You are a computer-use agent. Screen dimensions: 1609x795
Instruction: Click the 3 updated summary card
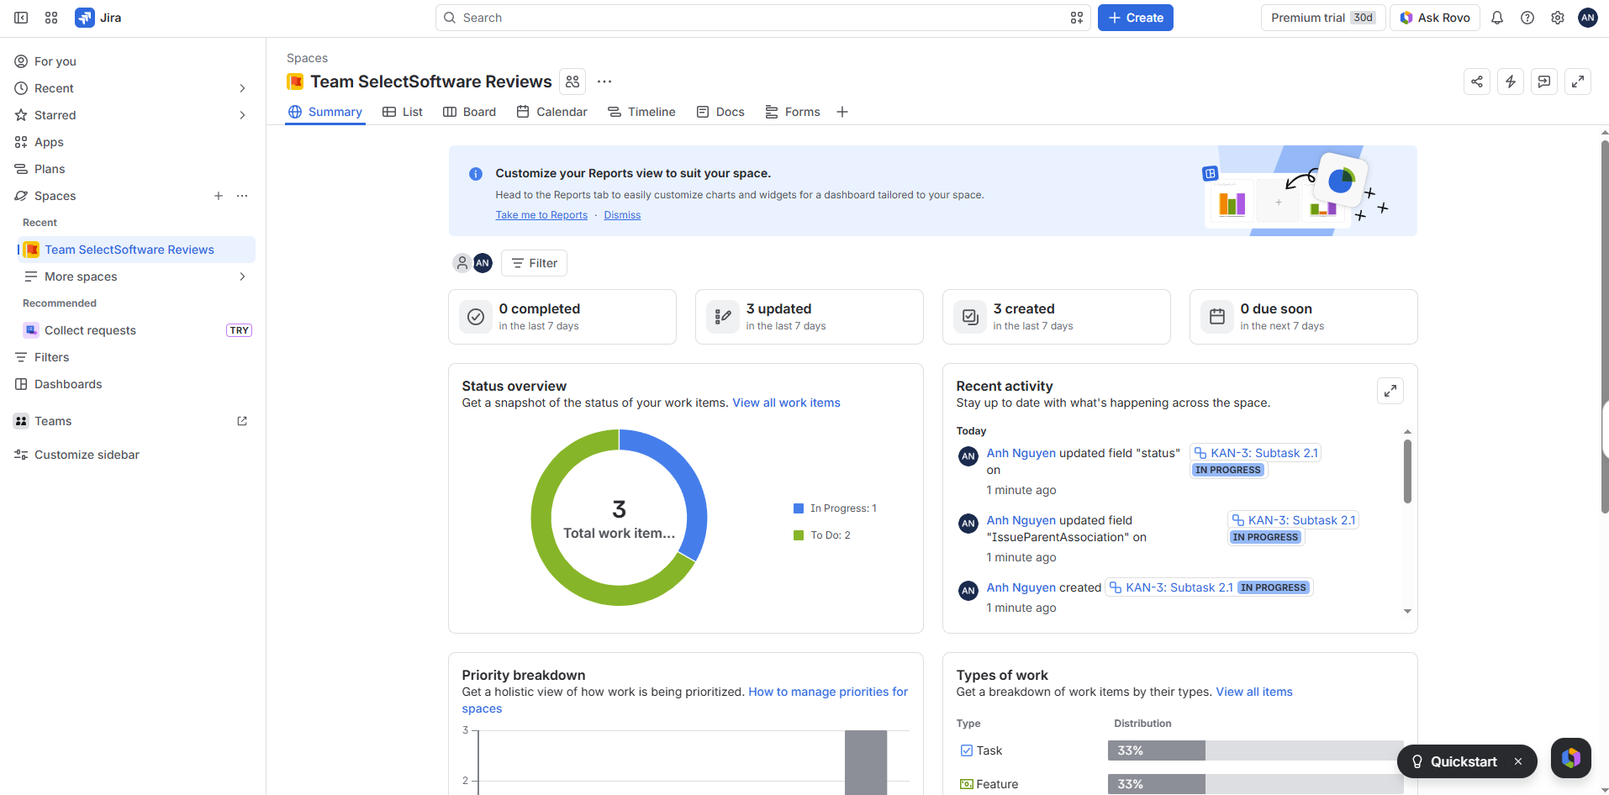click(810, 317)
